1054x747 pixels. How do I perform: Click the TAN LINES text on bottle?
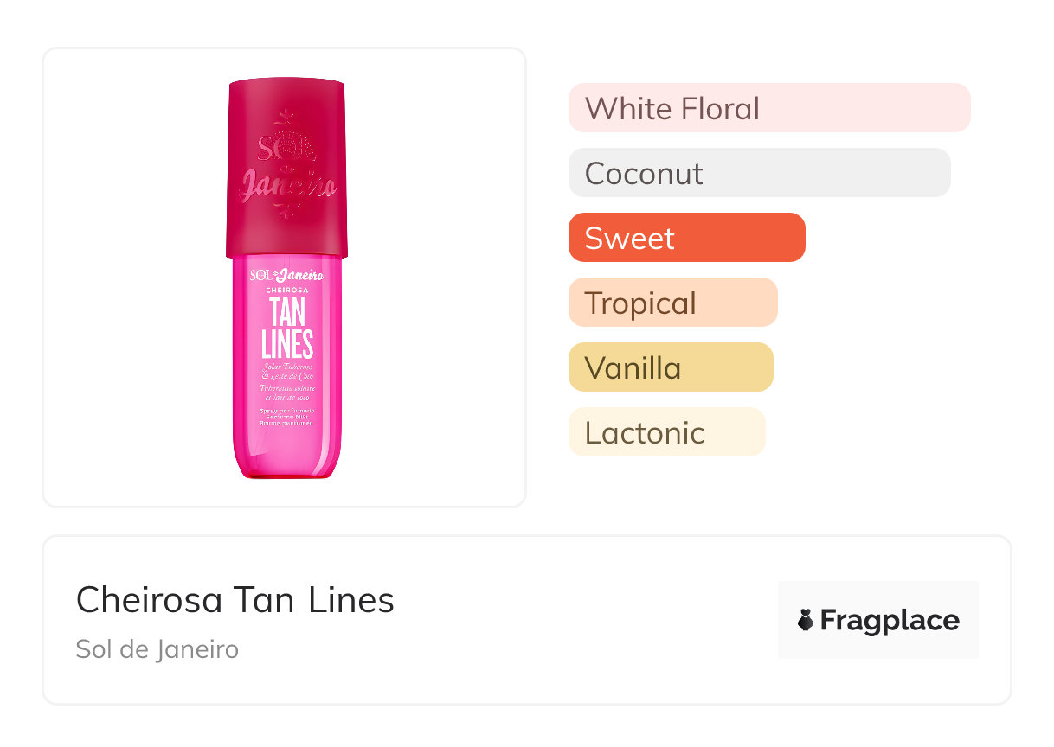286,329
